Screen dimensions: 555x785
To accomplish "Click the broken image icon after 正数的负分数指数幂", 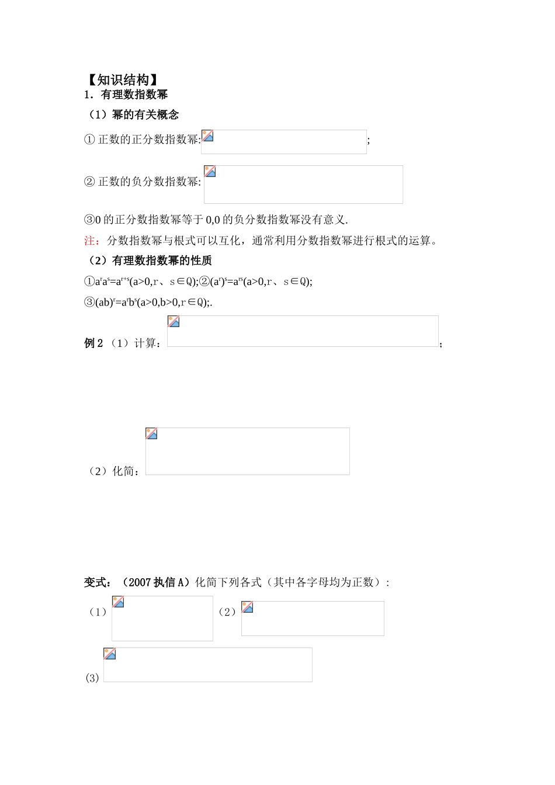I will tap(210, 172).
